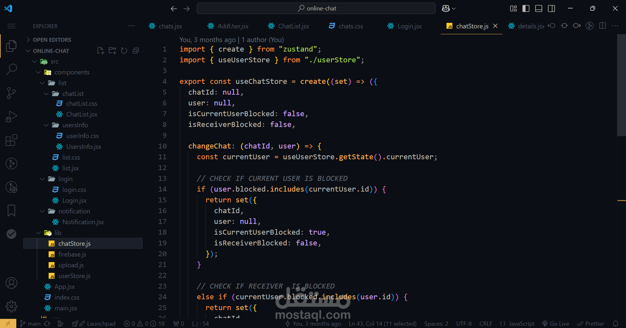
Task: Open firebase.js in explorer
Action: (72, 254)
